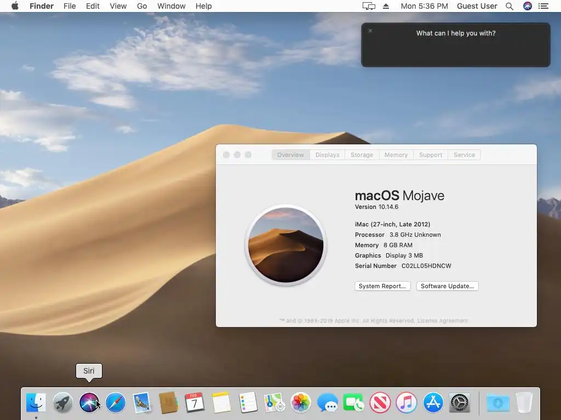Image resolution: width=561 pixels, height=420 pixels.
Task: Open the File menu
Action: [x=70, y=6]
